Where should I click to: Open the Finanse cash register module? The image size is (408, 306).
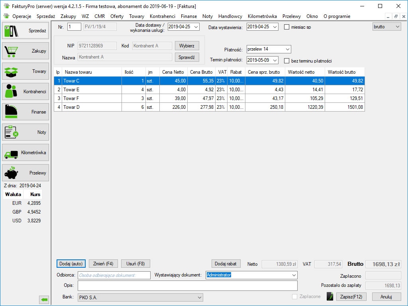click(x=25, y=112)
